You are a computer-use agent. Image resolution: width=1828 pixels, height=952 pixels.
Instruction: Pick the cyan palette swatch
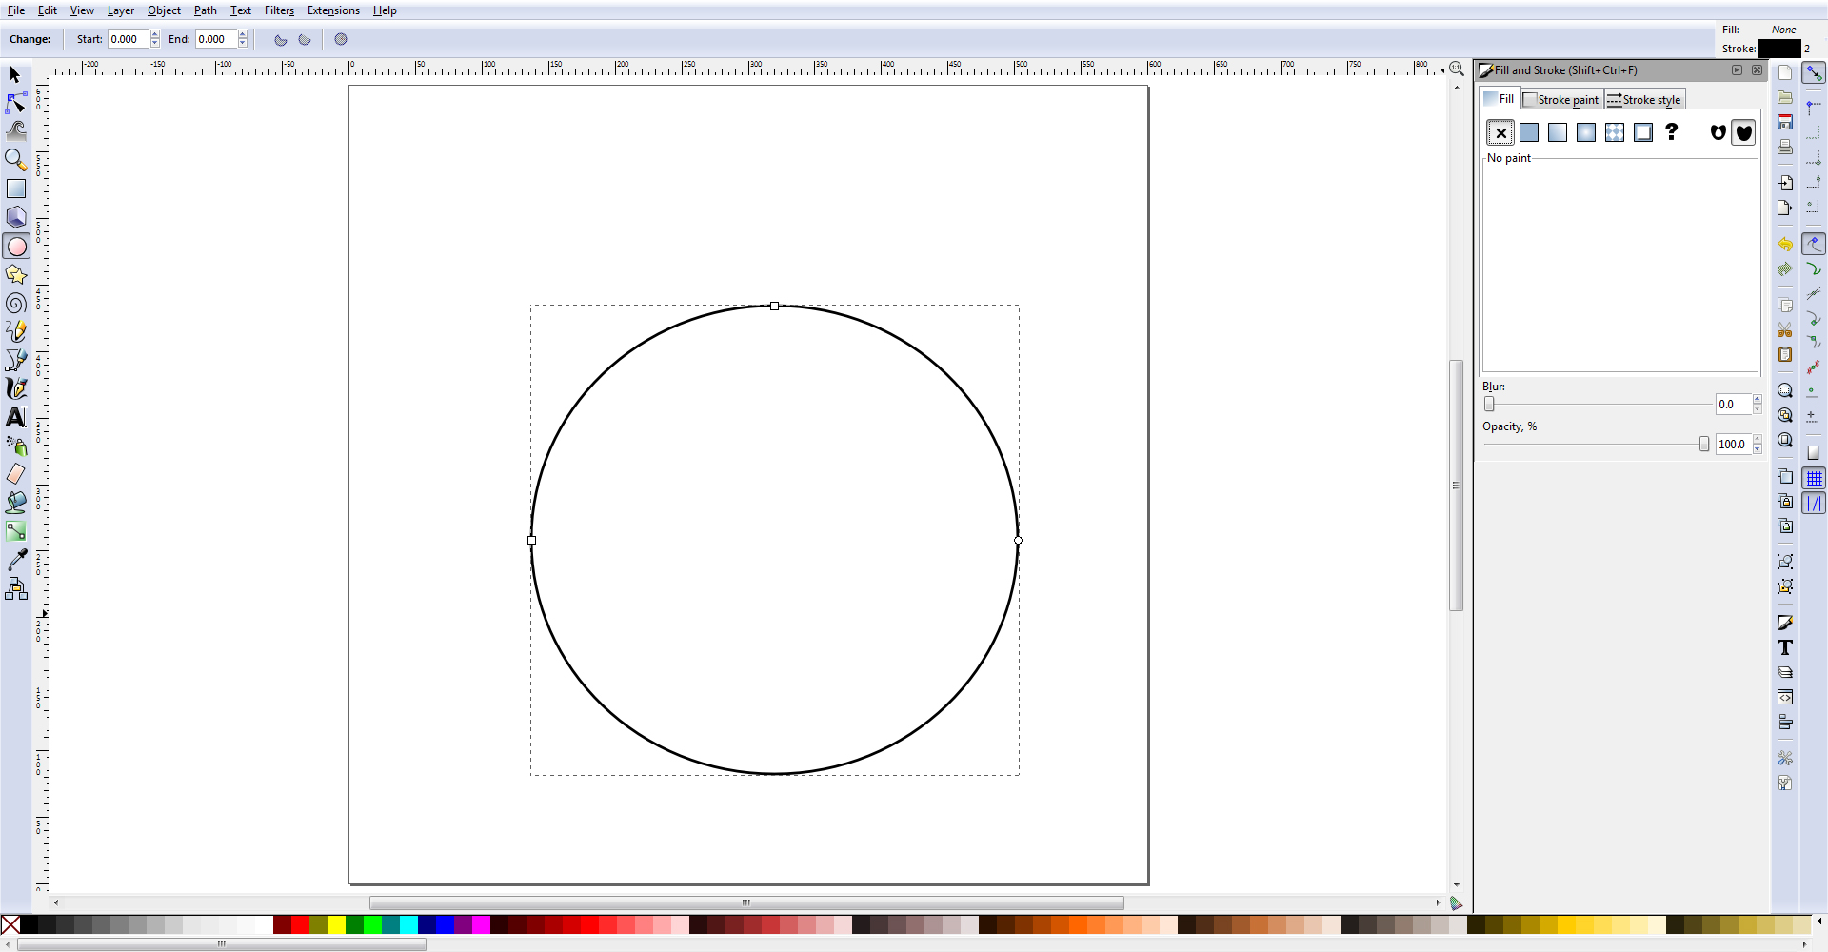click(x=408, y=924)
